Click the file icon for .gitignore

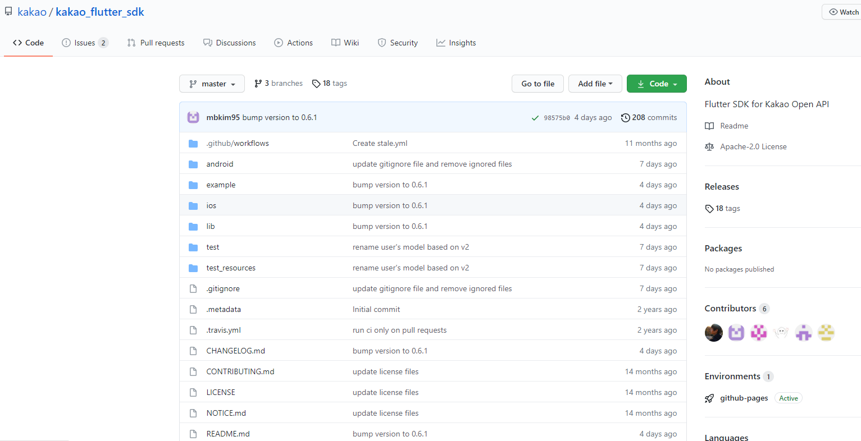pos(193,288)
